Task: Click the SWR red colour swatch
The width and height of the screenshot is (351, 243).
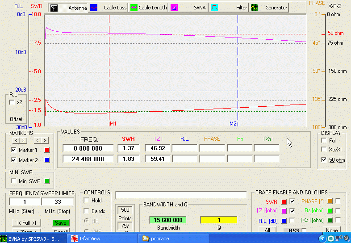Action: 284,201
